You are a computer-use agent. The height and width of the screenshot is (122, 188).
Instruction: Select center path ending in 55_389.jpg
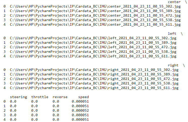click(x=95, y=11)
